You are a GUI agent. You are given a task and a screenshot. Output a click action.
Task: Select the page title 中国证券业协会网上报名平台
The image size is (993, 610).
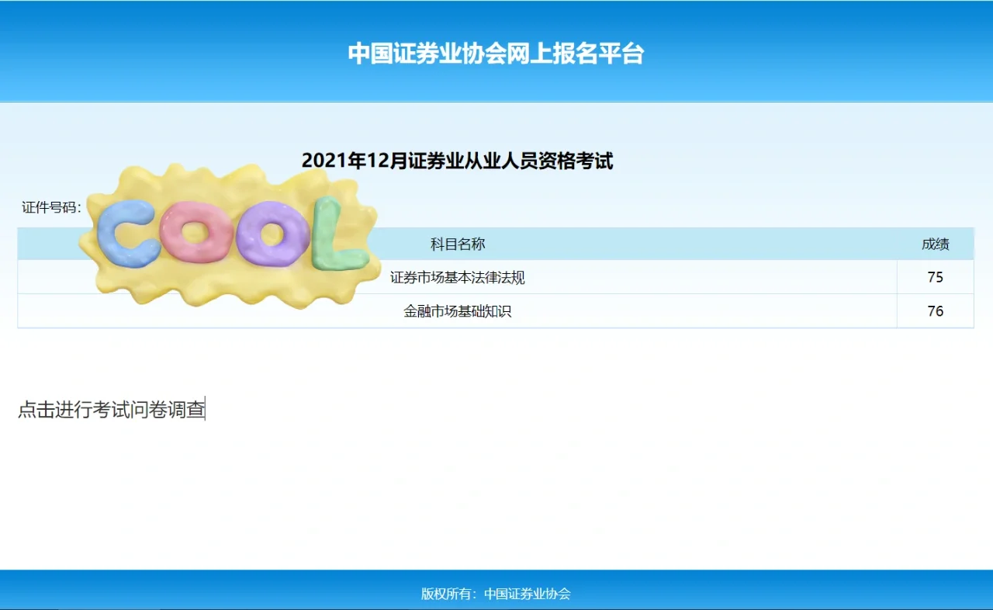click(496, 54)
